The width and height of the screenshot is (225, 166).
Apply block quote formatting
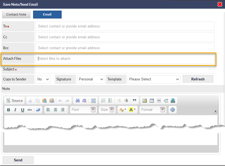pyautogui.click(x=134, y=100)
